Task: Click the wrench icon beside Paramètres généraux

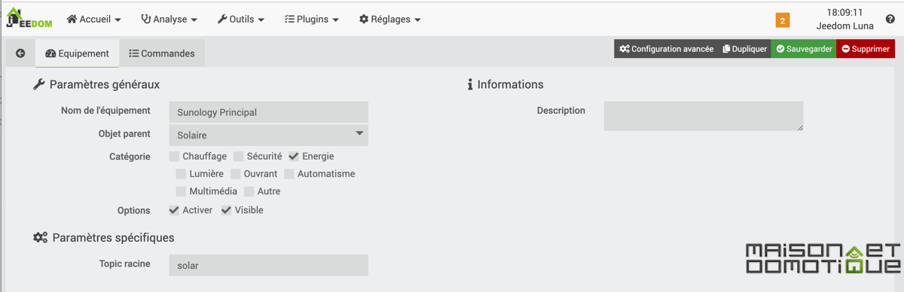Action: point(39,85)
